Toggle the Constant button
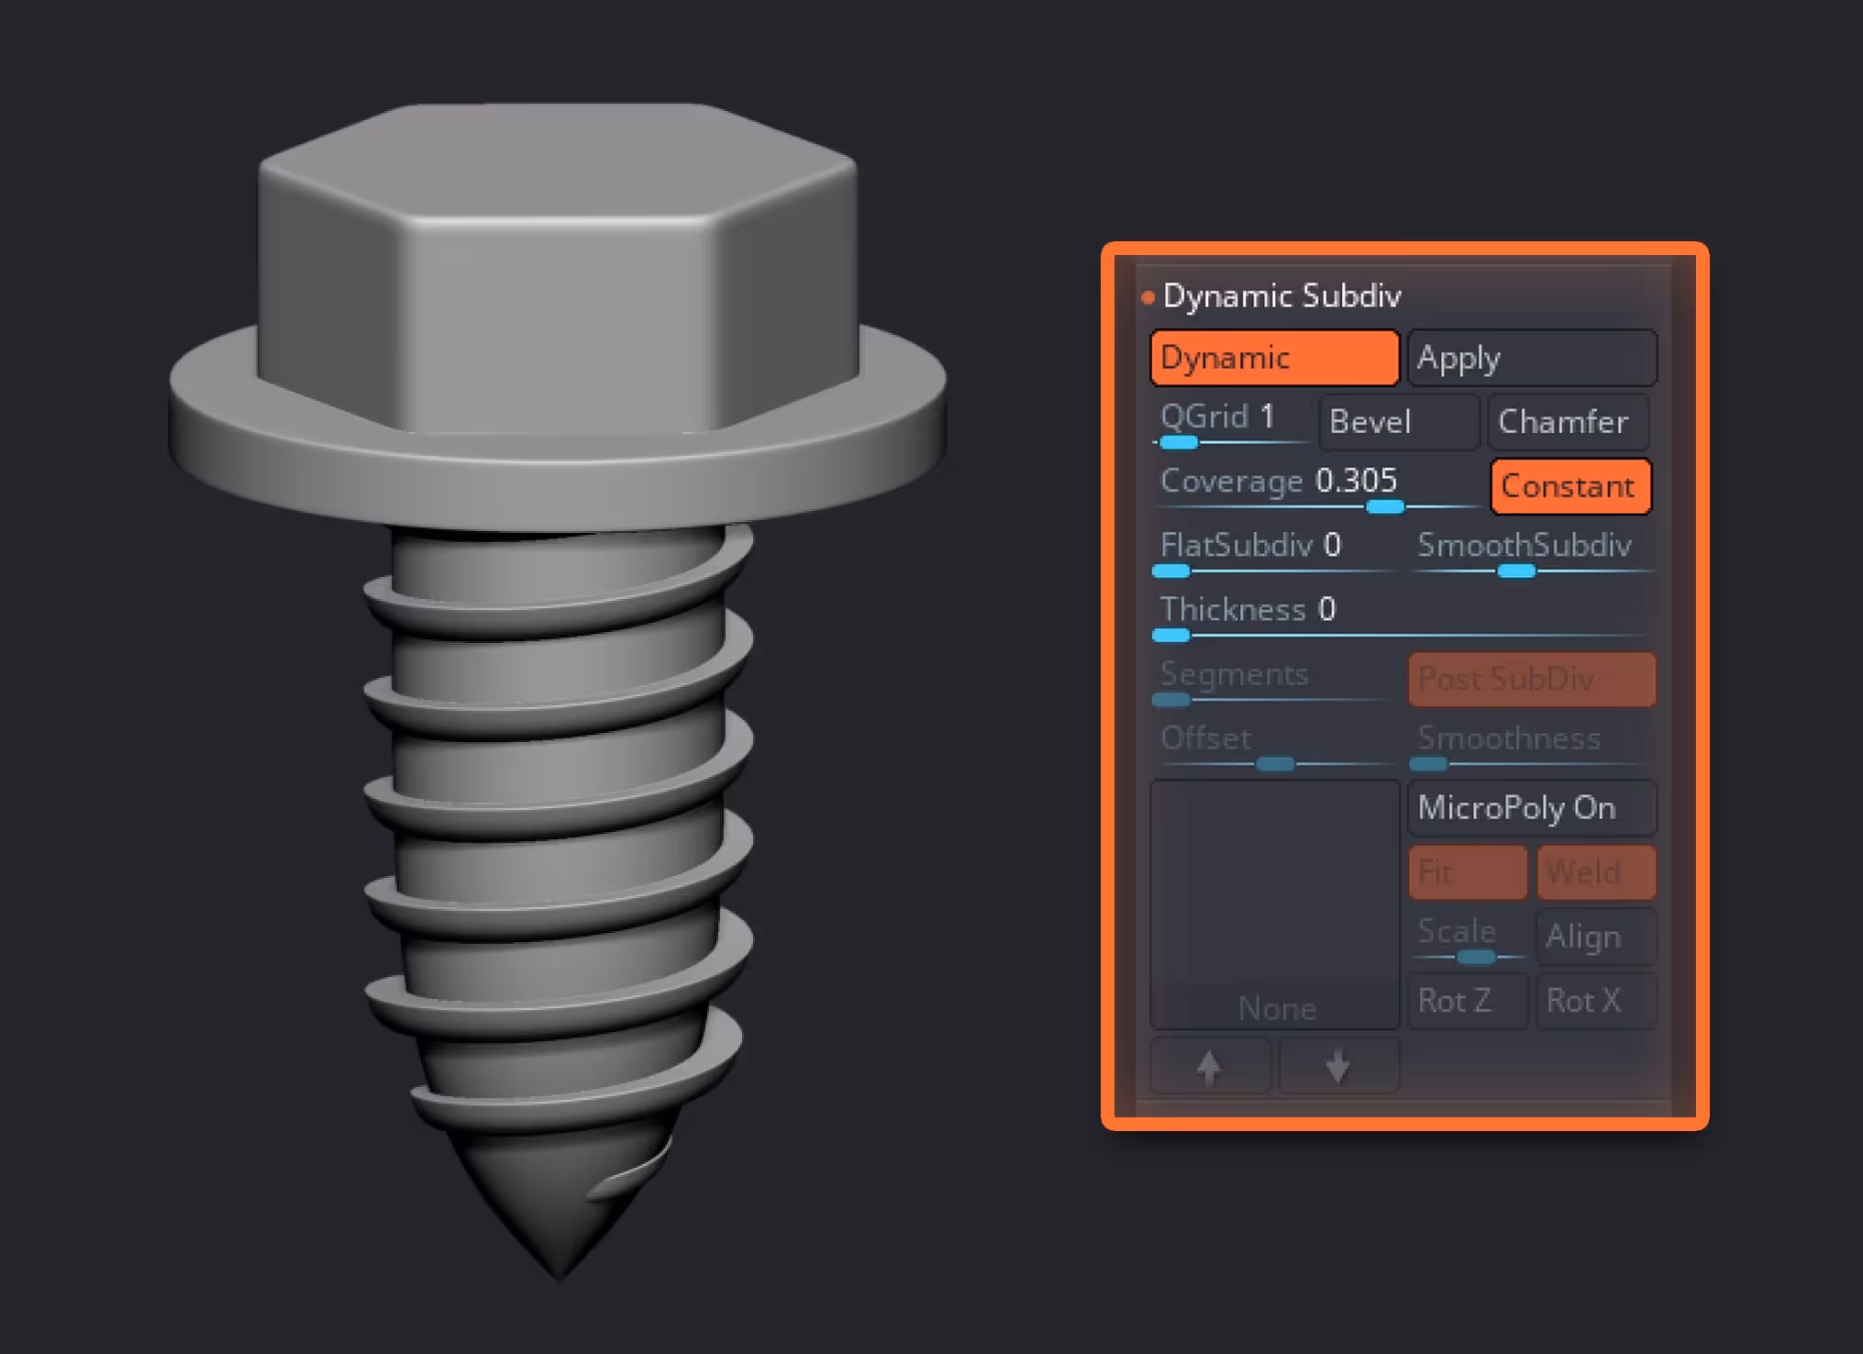The height and width of the screenshot is (1354, 1863). point(1570,486)
